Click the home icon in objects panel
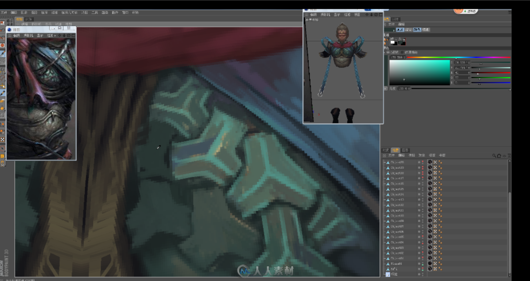This screenshot has height=281, width=530. [499, 156]
